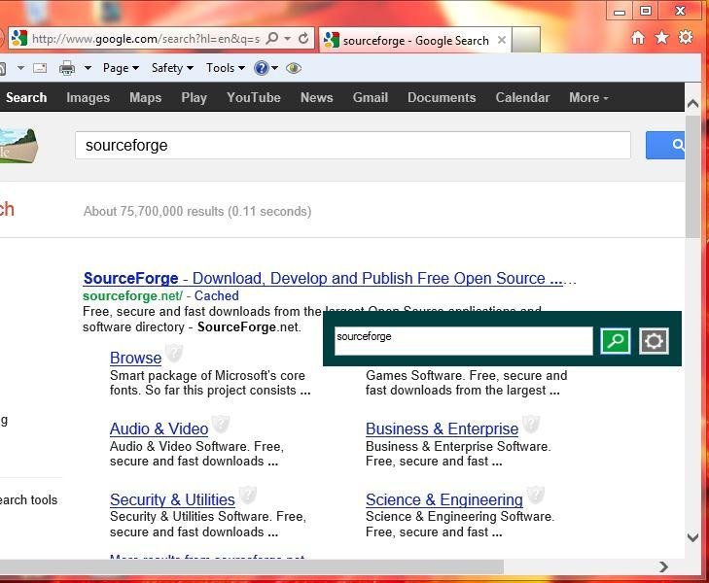Open the Browse sitelink

tap(135, 358)
